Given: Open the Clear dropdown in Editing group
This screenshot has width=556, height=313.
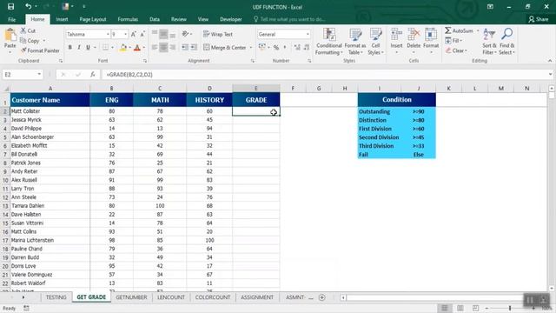Looking at the screenshot, I should [456, 50].
